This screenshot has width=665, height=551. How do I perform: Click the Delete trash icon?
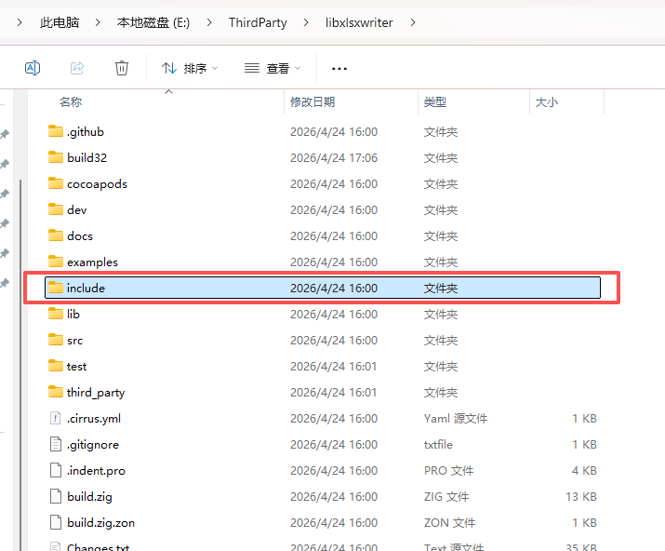122,68
